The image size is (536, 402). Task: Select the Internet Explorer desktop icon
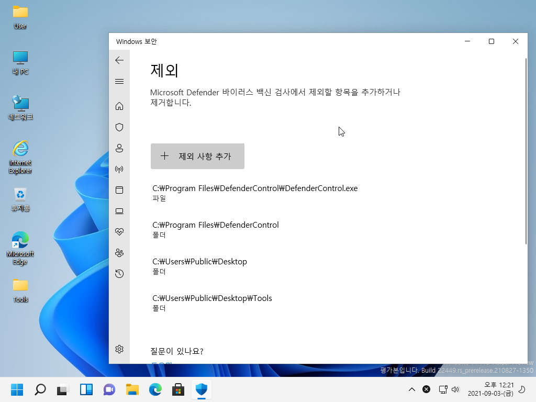coord(20,157)
